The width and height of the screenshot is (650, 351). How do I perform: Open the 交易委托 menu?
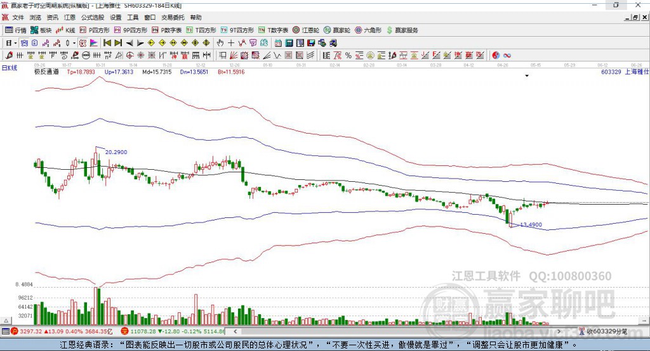point(173,17)
